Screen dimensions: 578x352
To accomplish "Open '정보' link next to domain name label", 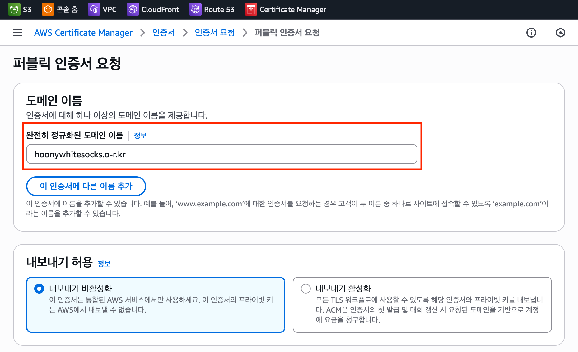I will tap(140, 136).
